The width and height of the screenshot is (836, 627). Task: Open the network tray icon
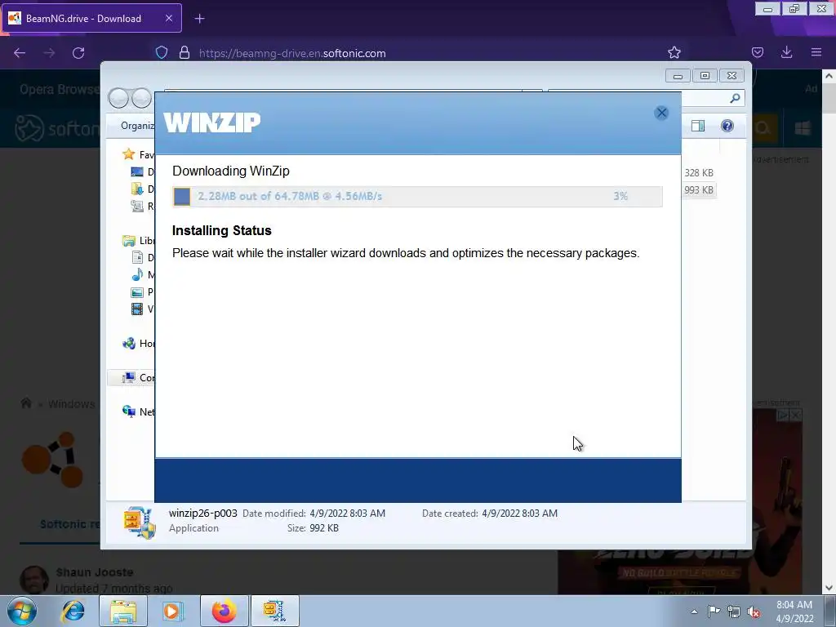[734, 611]
